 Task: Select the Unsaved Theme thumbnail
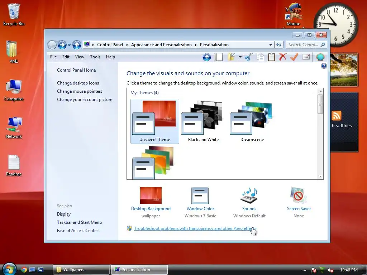(x=155, y=121)
